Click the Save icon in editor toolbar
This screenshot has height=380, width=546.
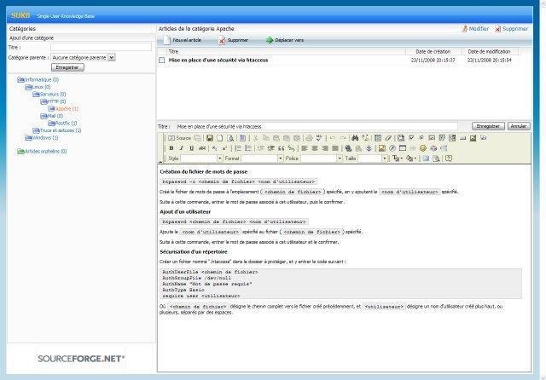point(210,138)
